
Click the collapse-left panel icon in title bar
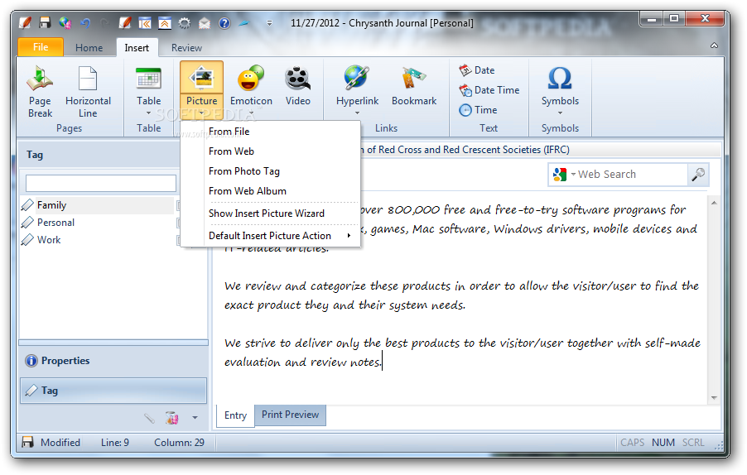point(145,22)
